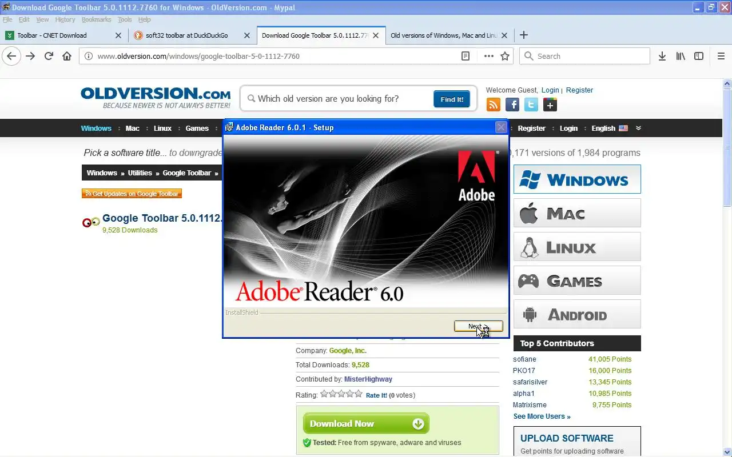
Task: Click Next in Adobe Reader Setup
Action: [x=479, y=326]
